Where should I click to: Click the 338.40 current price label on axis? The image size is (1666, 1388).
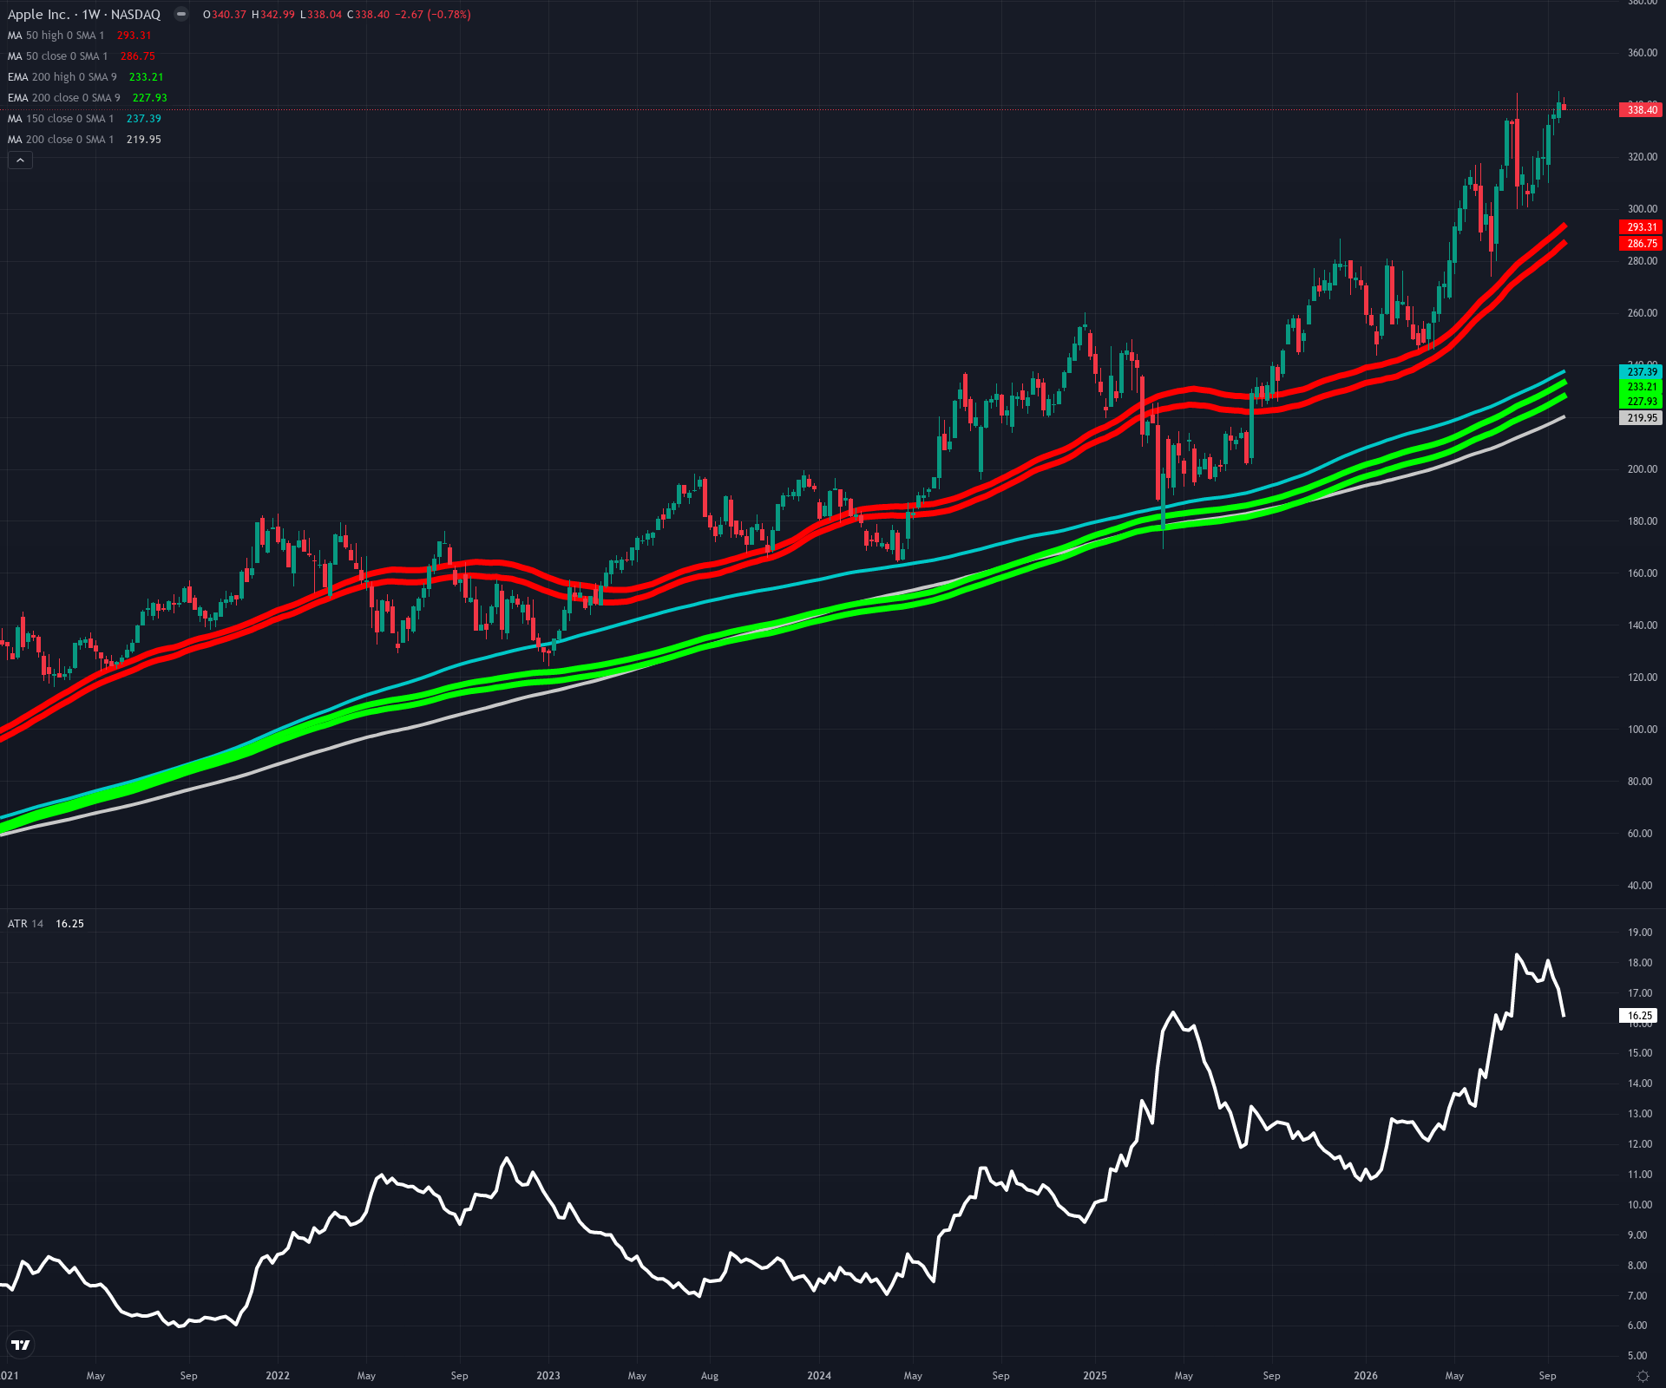(x=1641, y=110)
